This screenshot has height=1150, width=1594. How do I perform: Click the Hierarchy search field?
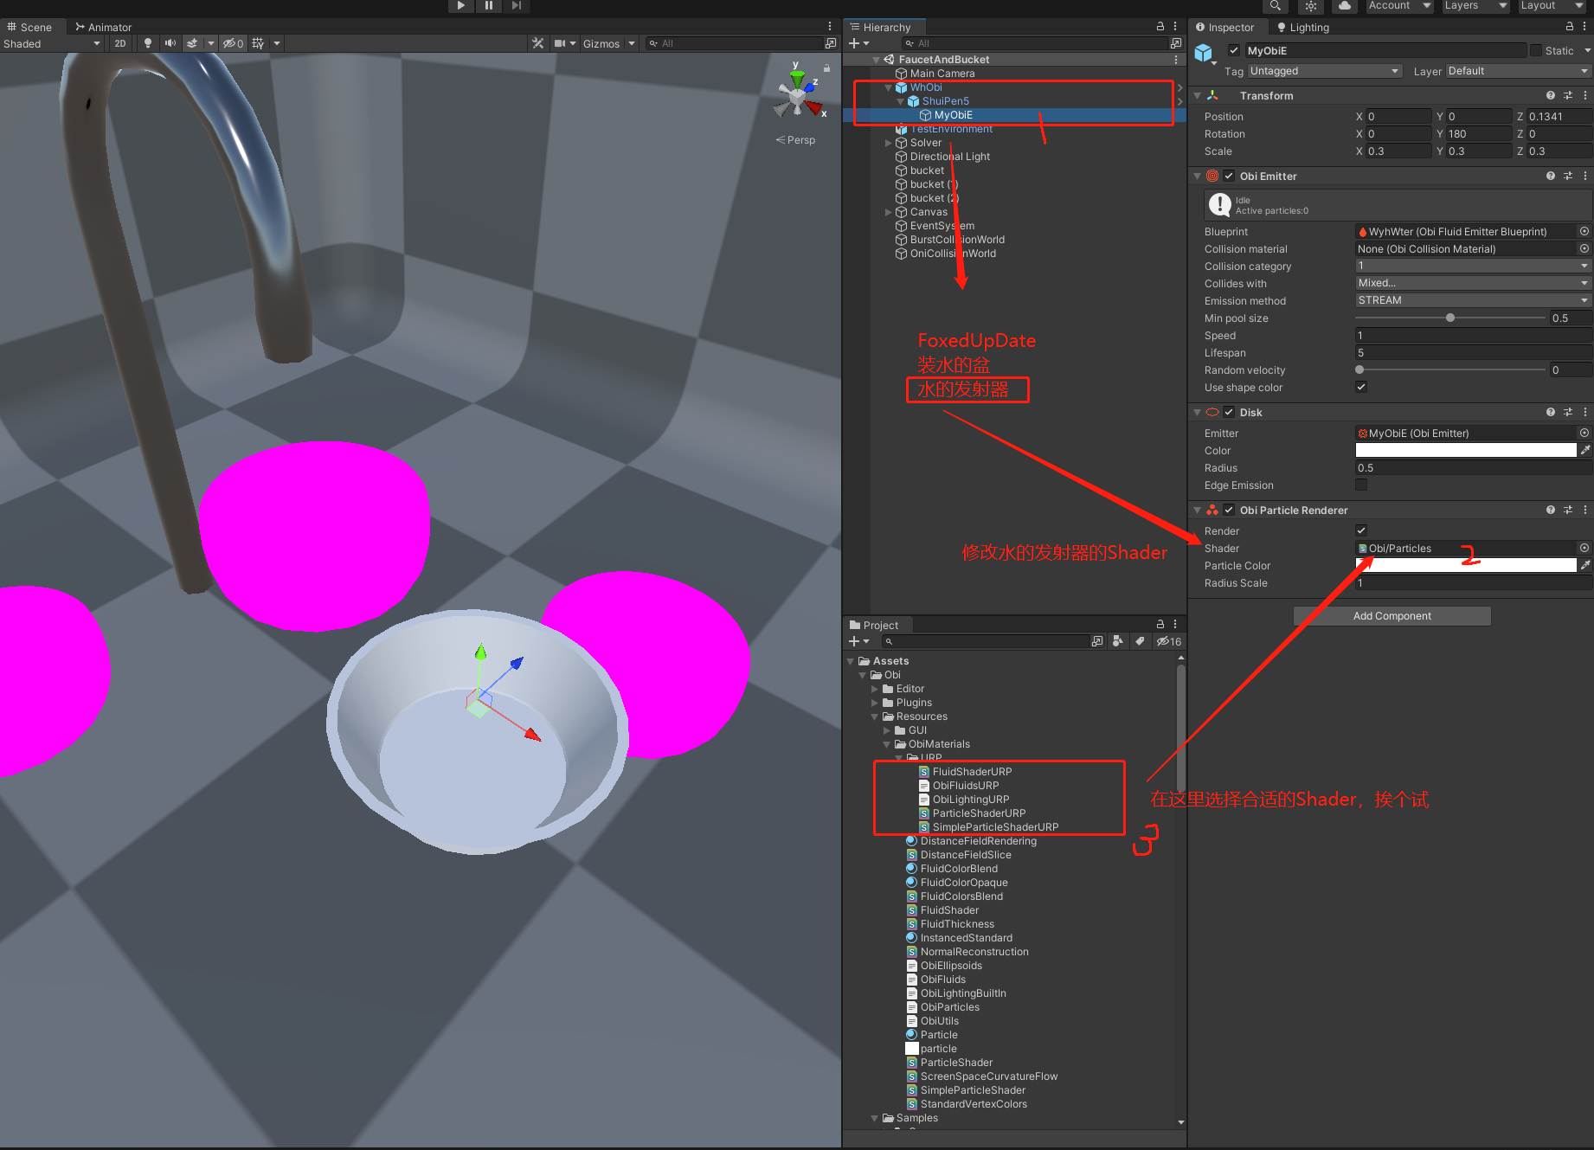pos(1034,43)
